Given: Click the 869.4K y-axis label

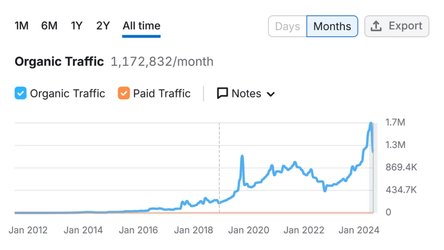Looking at the screenshot, I should [401, 167].
